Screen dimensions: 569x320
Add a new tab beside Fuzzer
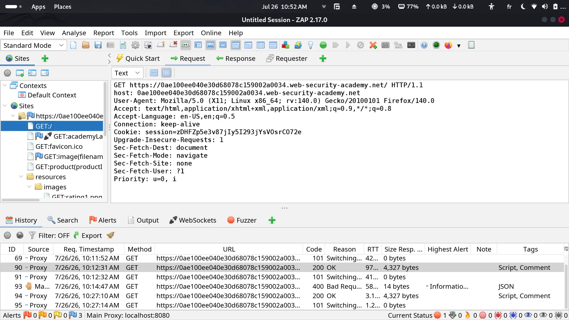[x=272, y=220]
